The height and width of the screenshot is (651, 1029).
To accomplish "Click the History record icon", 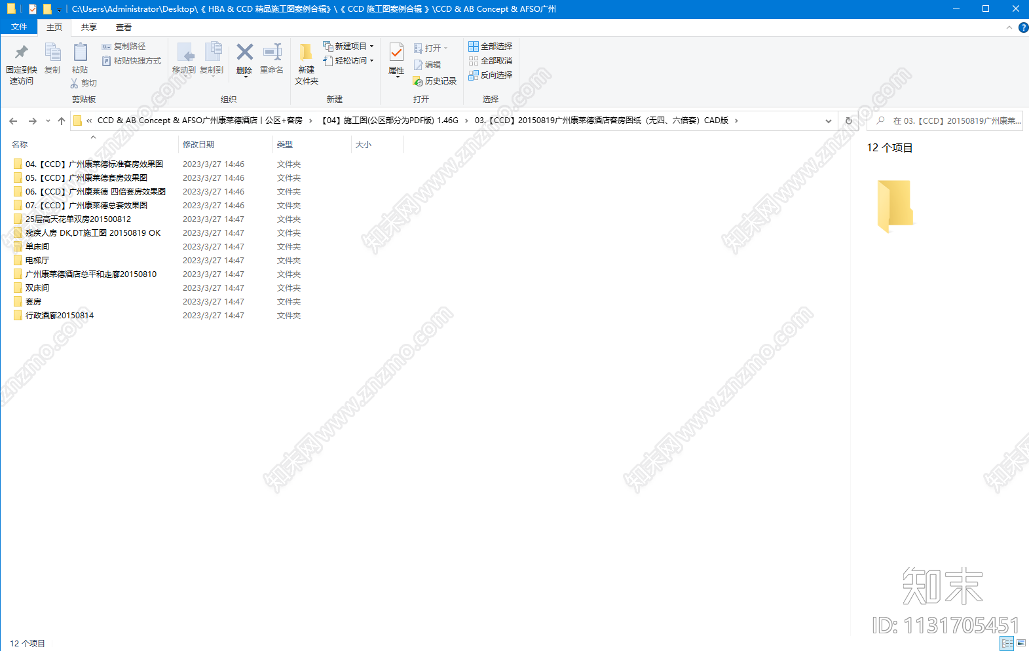I will pyautogui.click(x=418, y=81).
